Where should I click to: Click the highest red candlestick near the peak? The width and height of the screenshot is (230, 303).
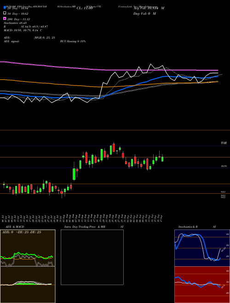click(114, 147)
